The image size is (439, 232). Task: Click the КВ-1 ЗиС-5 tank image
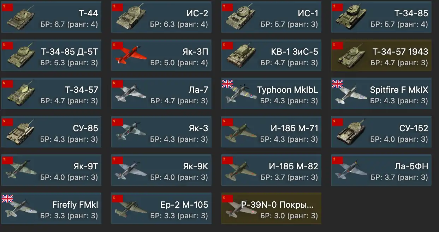point(241,55)
